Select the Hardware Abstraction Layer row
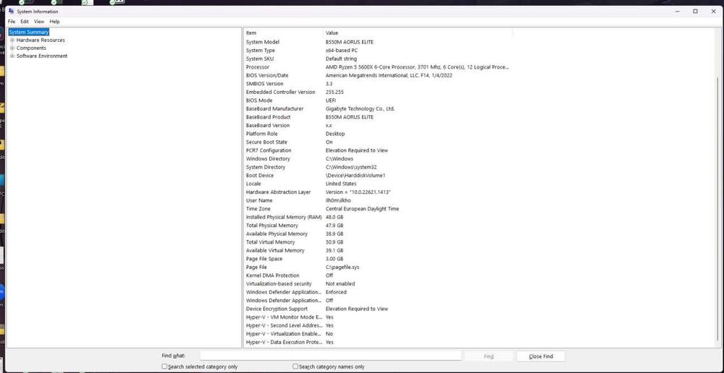724x373 pixels. tap(378, 192)
